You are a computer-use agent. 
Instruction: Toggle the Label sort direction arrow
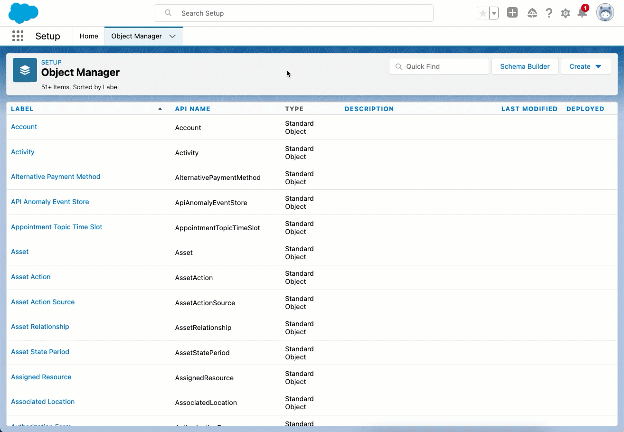click(x=160, y=109)
